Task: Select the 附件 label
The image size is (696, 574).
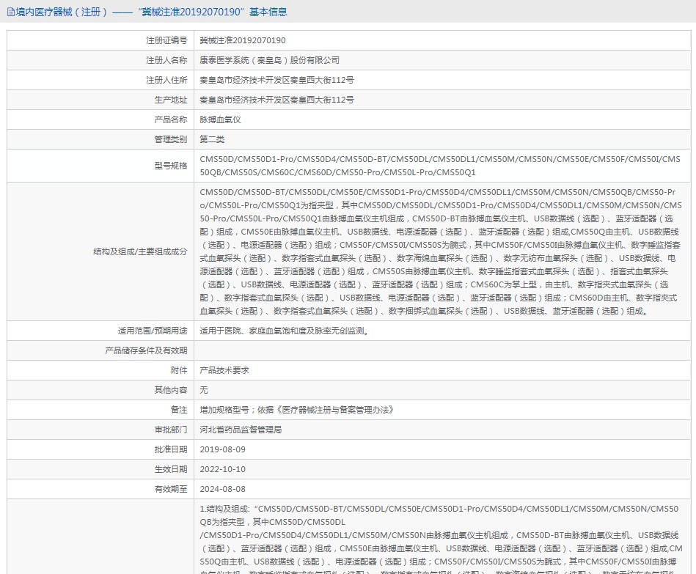Action: point(180,370)
